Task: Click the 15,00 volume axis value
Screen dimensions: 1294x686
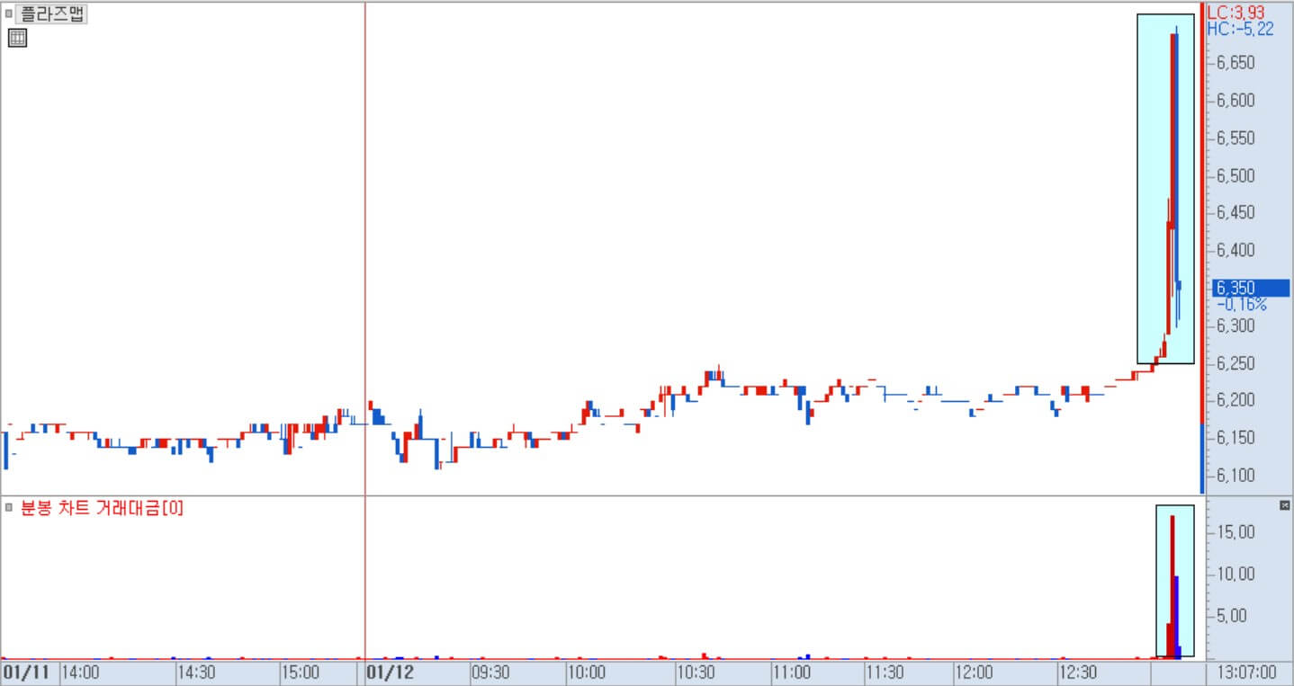Action: point(1236,532)
